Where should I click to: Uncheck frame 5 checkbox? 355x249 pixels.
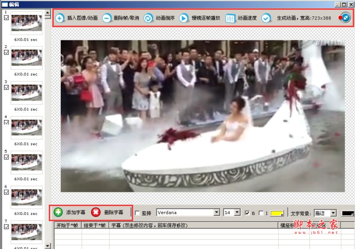6,157
